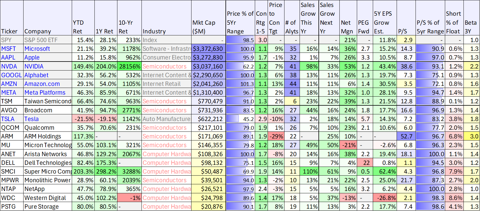
Task: Select ANET's 100.0 P/S range cell
Action: pos(430,154)
